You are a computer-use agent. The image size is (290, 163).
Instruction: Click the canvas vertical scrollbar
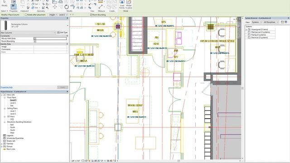coord(242,88)
